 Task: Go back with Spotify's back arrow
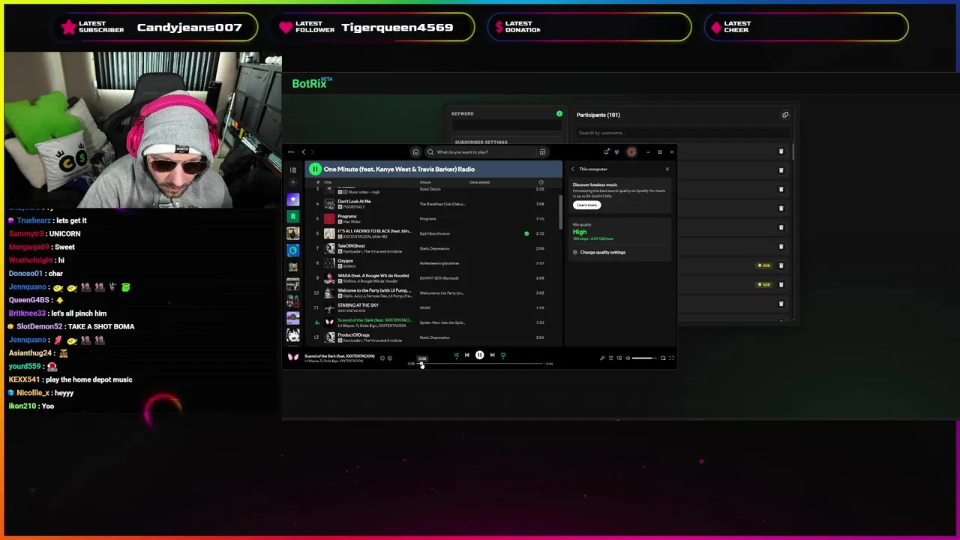[304, 152]
